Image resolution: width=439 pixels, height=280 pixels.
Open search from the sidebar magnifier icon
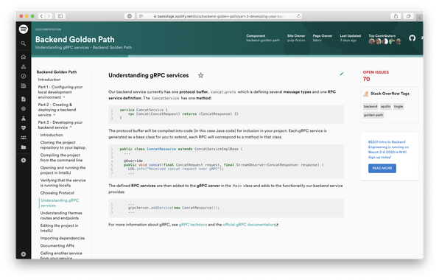coord(24,43)
